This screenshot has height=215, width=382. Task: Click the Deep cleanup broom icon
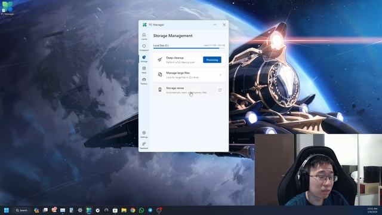point(160,60)
